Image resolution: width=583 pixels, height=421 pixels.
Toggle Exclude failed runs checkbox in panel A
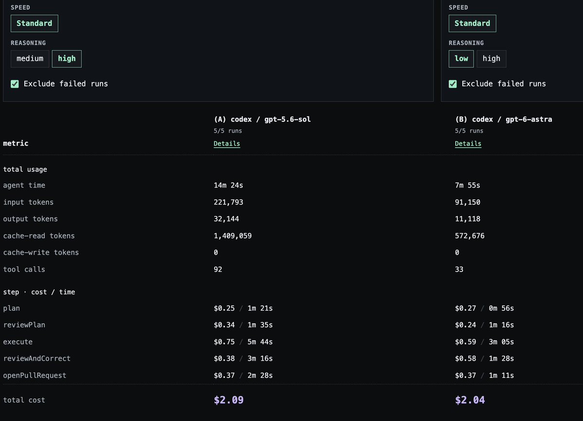point(15,84)
